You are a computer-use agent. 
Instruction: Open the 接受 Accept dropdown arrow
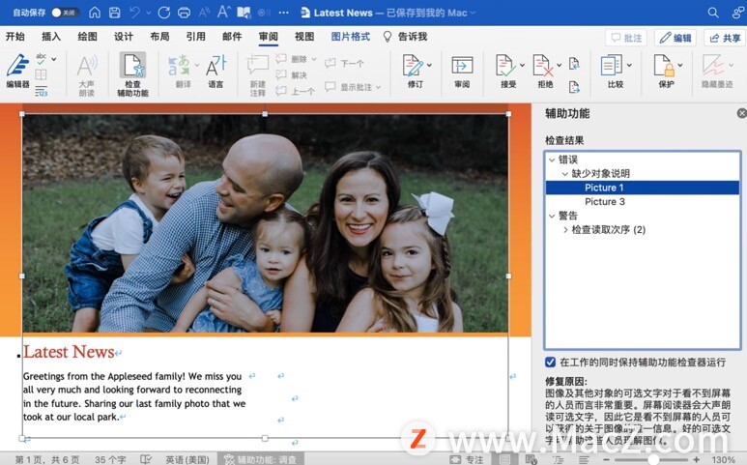pyautogui.click(x=522, y=65)
